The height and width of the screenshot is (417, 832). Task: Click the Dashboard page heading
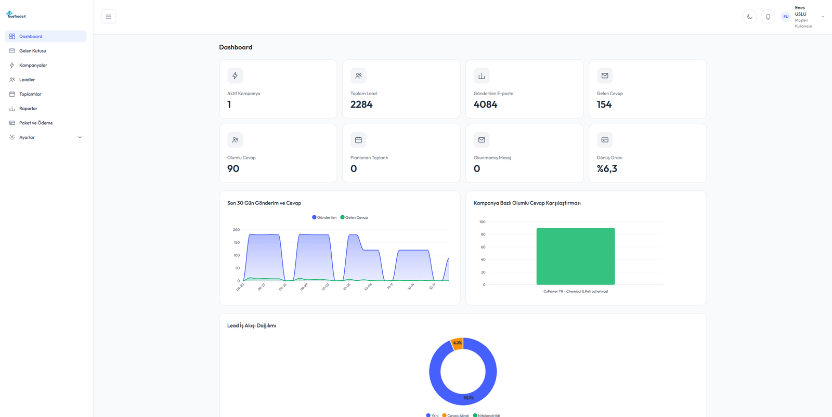click(236, 47)
